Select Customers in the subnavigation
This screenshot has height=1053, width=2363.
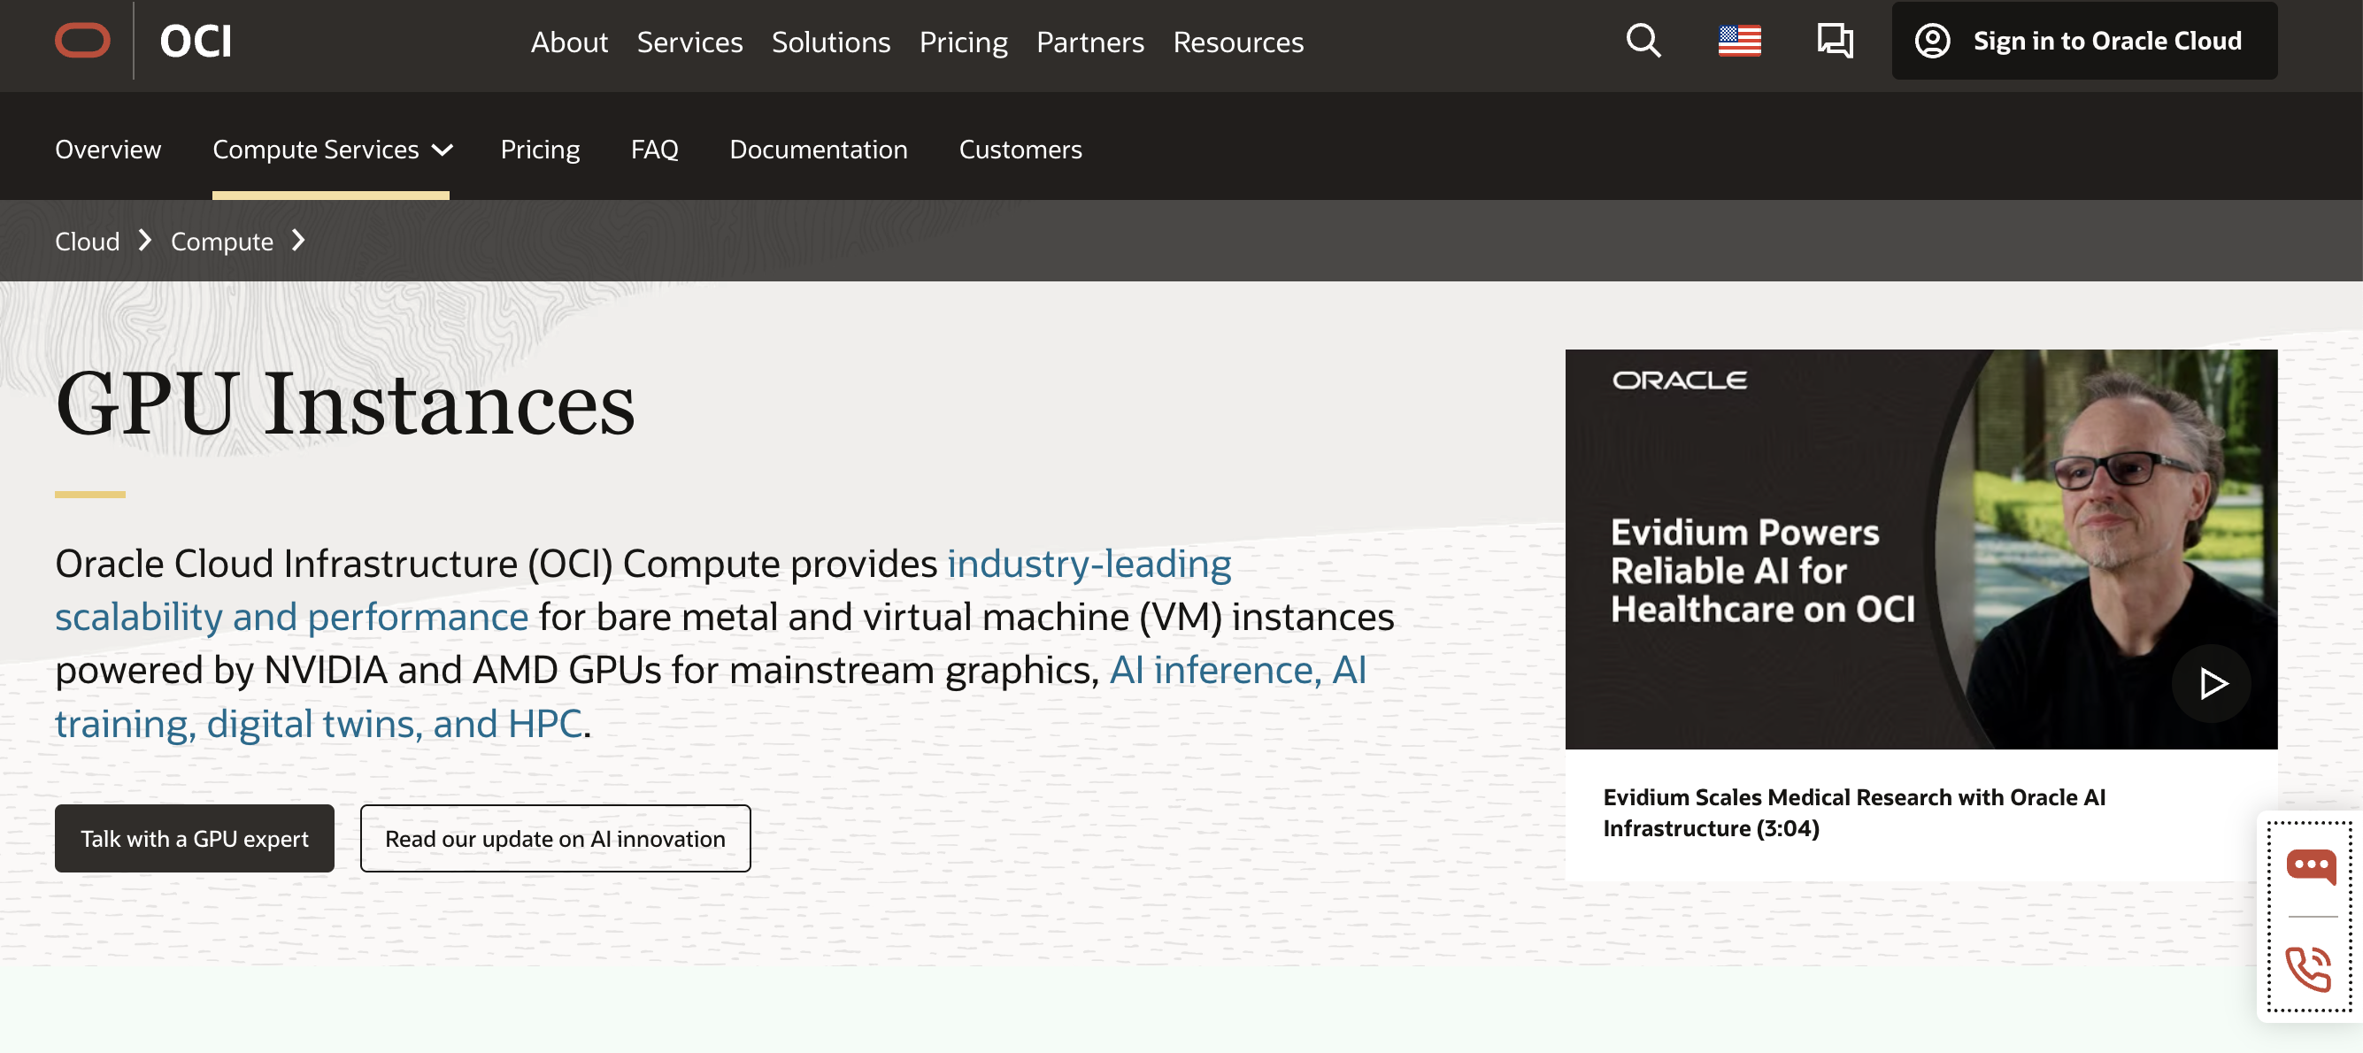[x=1020, y=150]
